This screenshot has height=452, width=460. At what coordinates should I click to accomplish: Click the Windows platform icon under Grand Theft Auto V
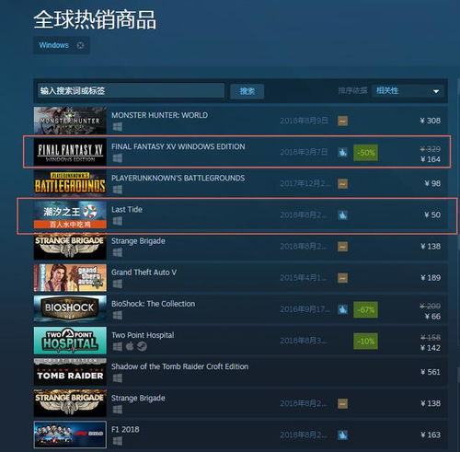(118, 284)
